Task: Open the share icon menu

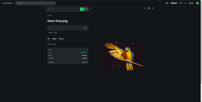Action: (x=153, y=8)
